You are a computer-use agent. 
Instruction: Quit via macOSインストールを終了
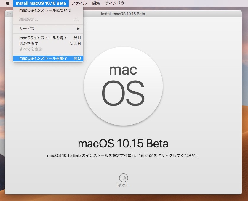coord(43,58)
